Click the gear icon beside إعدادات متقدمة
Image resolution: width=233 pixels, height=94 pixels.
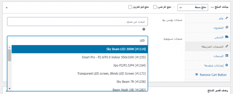pyautogui.click(x=227, y=65)
